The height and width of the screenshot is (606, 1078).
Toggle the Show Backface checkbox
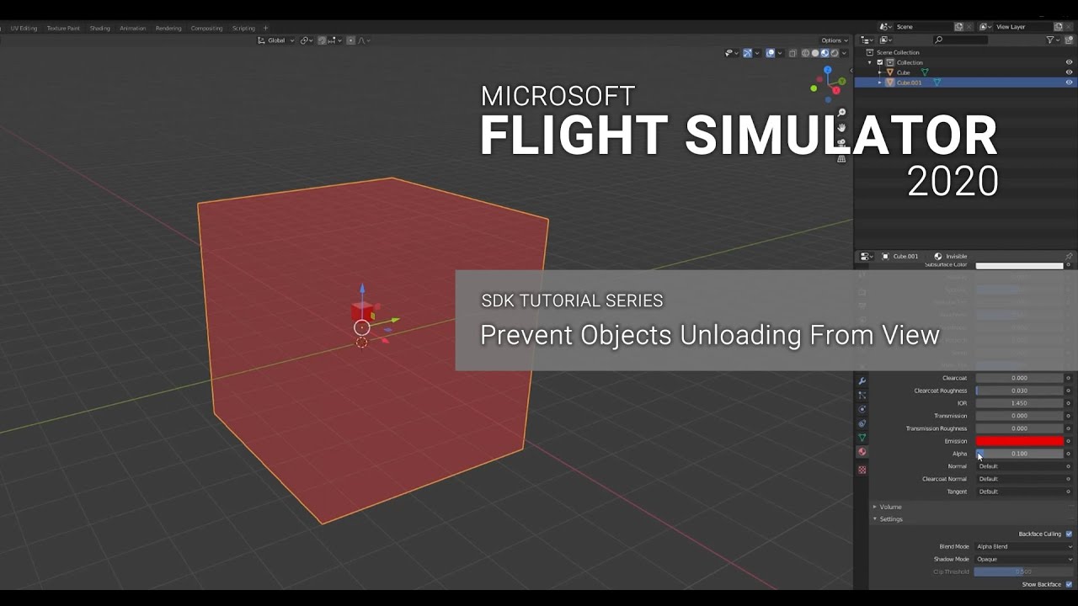tap(1069, 584)
